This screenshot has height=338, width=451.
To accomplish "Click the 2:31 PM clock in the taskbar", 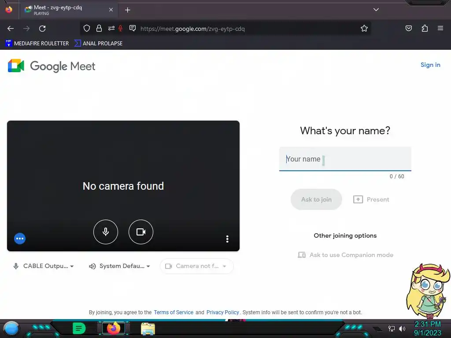I will 427,324.
